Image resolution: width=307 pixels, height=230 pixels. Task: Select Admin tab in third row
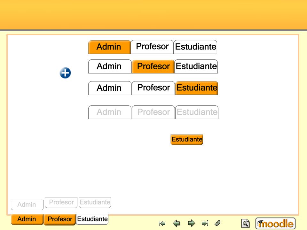[x=110, y=88]
